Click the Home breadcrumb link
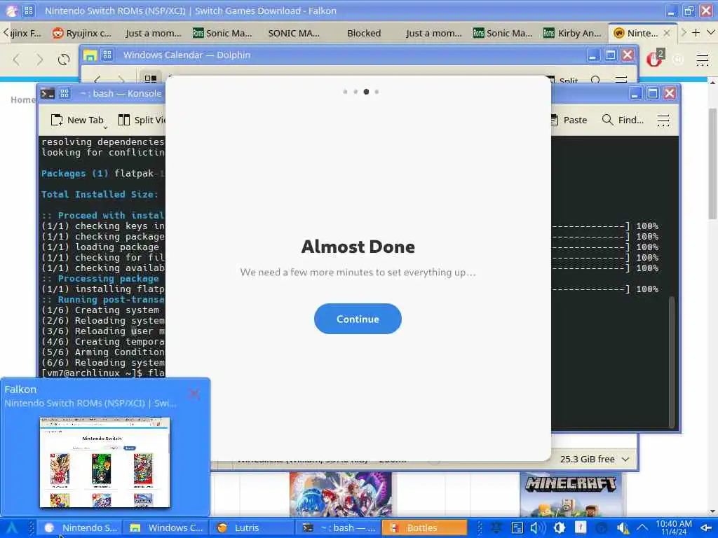Viewport: 718px width, 538px height. (x=22, y=99)
